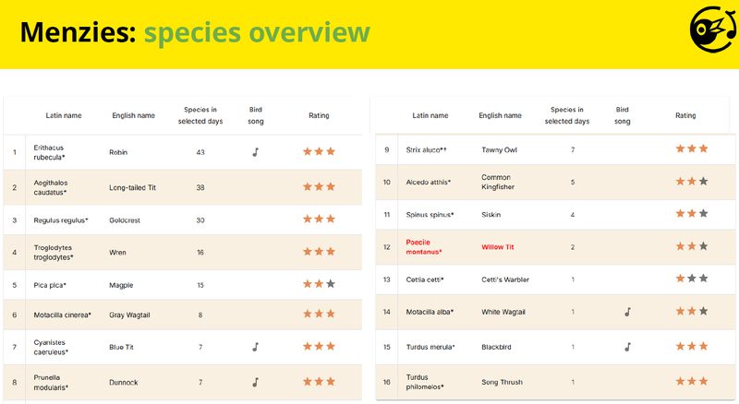
Task: Click Species in selected days left header
Action: pos(200,115)
